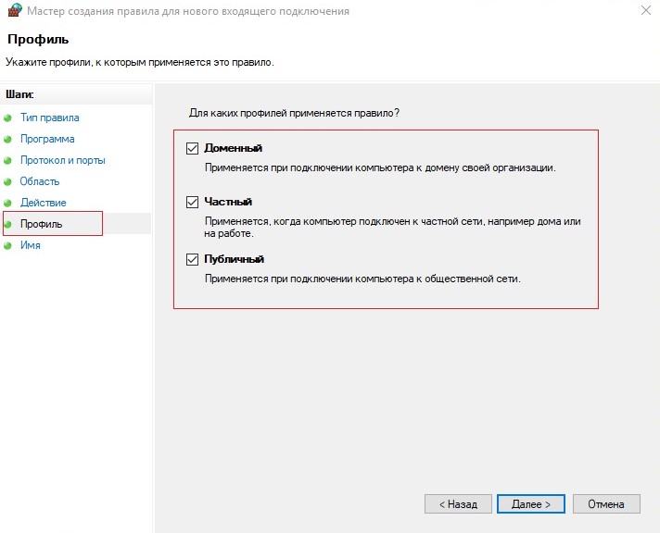
Task: Open the Действие step
Action: (x=44, y=203)
